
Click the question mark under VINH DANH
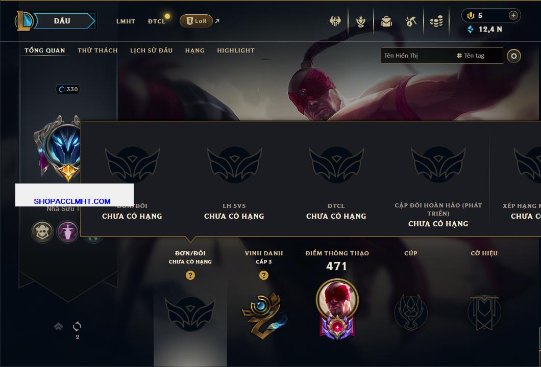click(x=263, y=275)
